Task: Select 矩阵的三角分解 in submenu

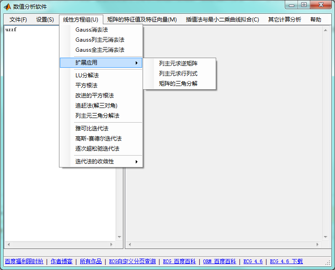Action: point(180,84)
